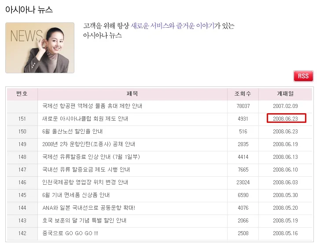
Task: Open '국제선 항공편 액체성 물품 휴대 제한 안내' notice
Action: click(92, 106)
